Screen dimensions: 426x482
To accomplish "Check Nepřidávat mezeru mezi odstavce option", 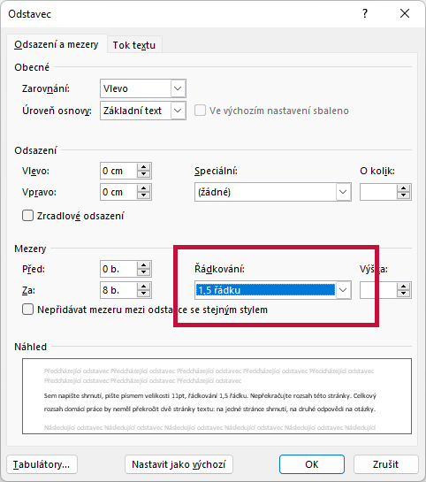I will (27, 310).
